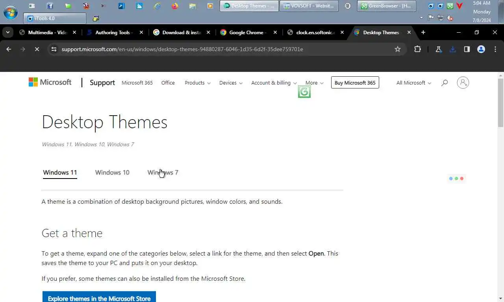The height and width of the screenshot is (302, 504).
Task: Go to Microsoft home via logo
Action: pyautogui.click(x=50, y=82)
